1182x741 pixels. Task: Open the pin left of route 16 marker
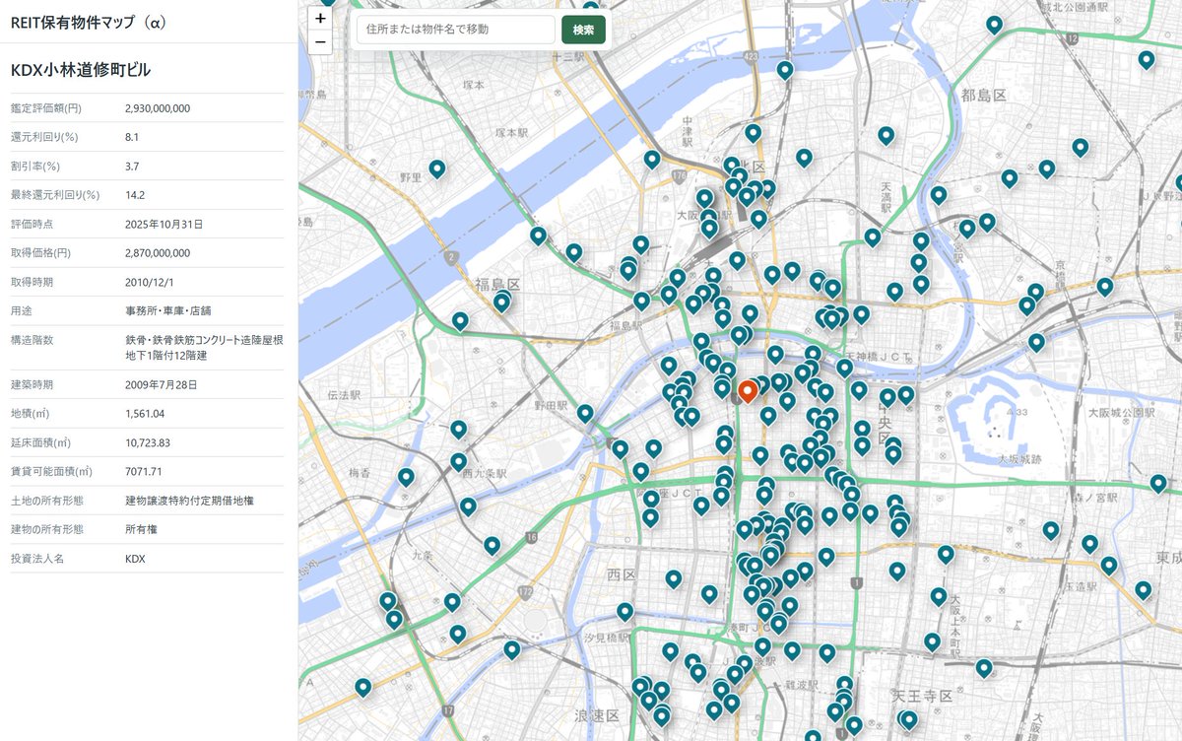[492, 545]
